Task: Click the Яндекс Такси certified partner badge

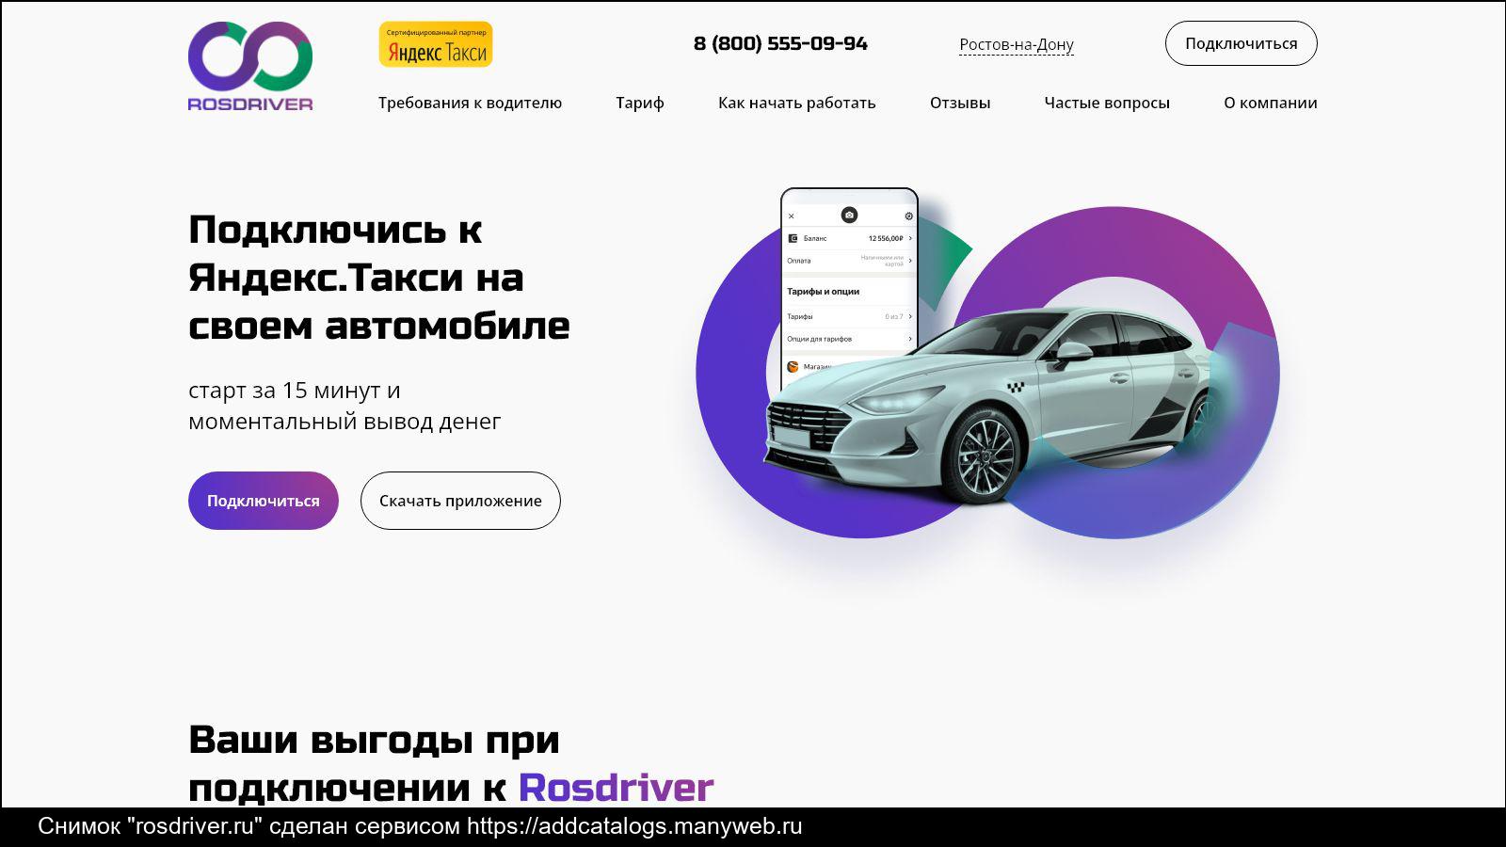Action: pyautogui.click(x=436, y=44)
